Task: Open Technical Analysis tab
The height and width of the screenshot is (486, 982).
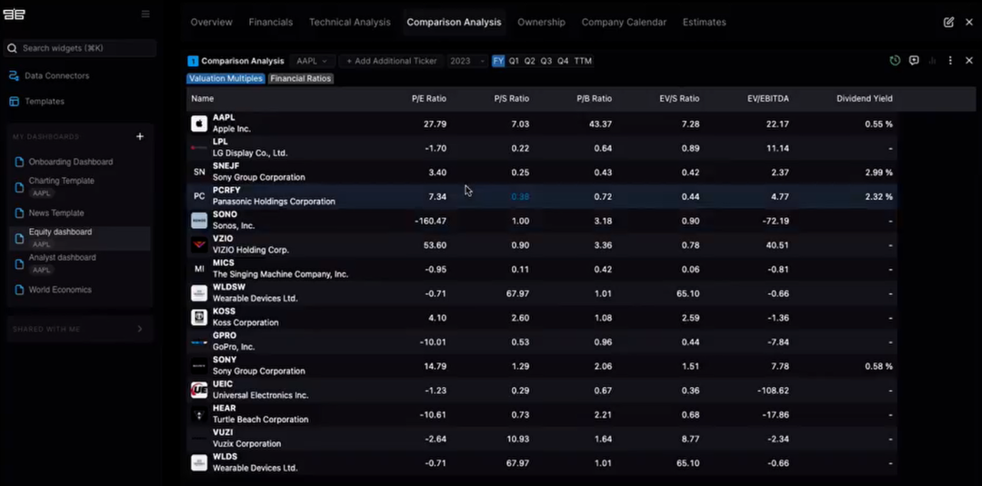Action: click(349, 22)
